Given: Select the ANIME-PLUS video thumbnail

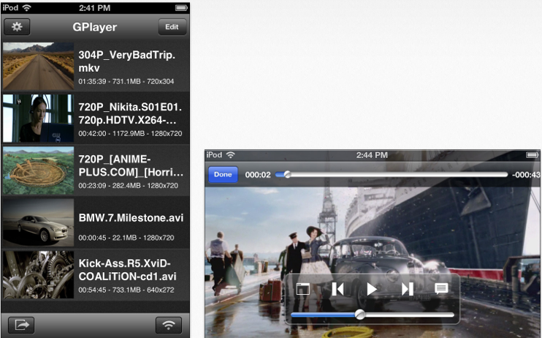Looking at the screenshot, I should coord(39,170).
